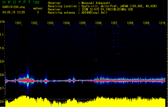Screen dimensions: 168x107
Task: Click the meteor count value 3
Action: coord(38,12)
